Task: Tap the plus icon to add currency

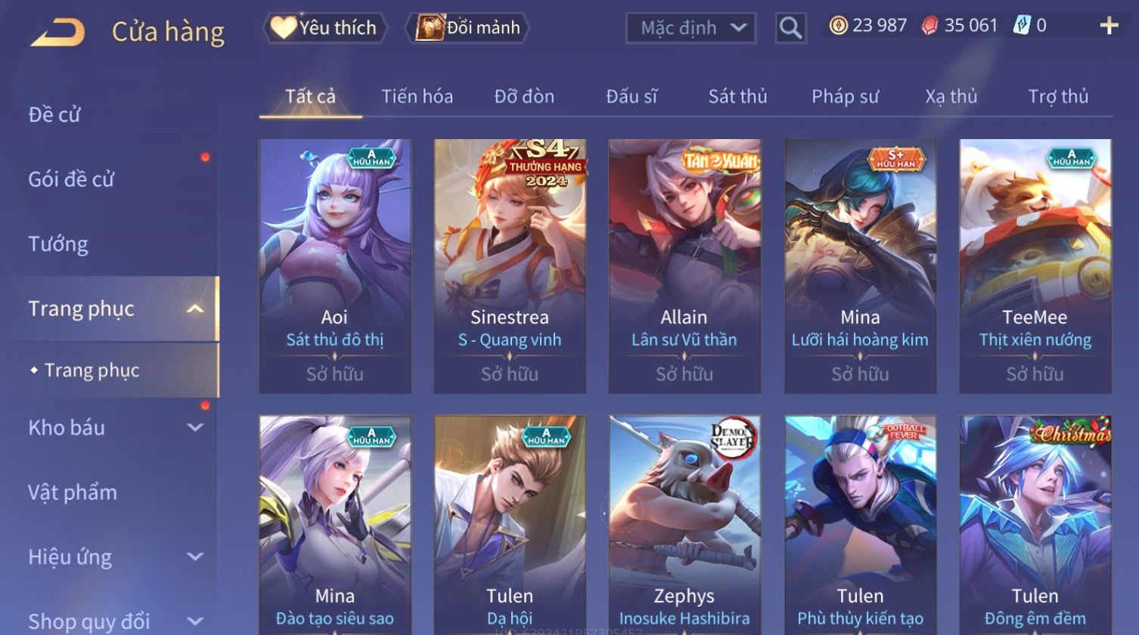Action: coord(1109,26)
